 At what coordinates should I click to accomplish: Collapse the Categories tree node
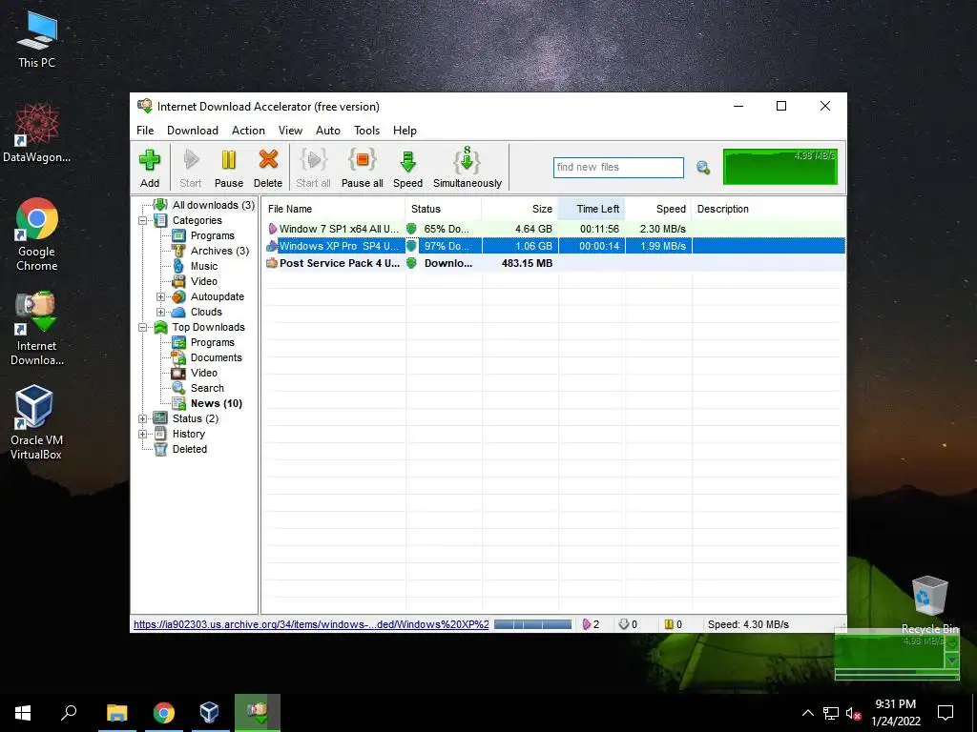(x=143, y=220)
